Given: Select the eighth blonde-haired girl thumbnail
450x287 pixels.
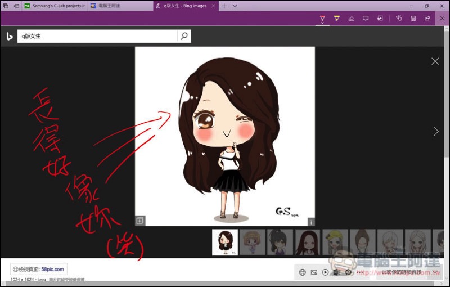Looking at the screenshot, I should point(417,242).
